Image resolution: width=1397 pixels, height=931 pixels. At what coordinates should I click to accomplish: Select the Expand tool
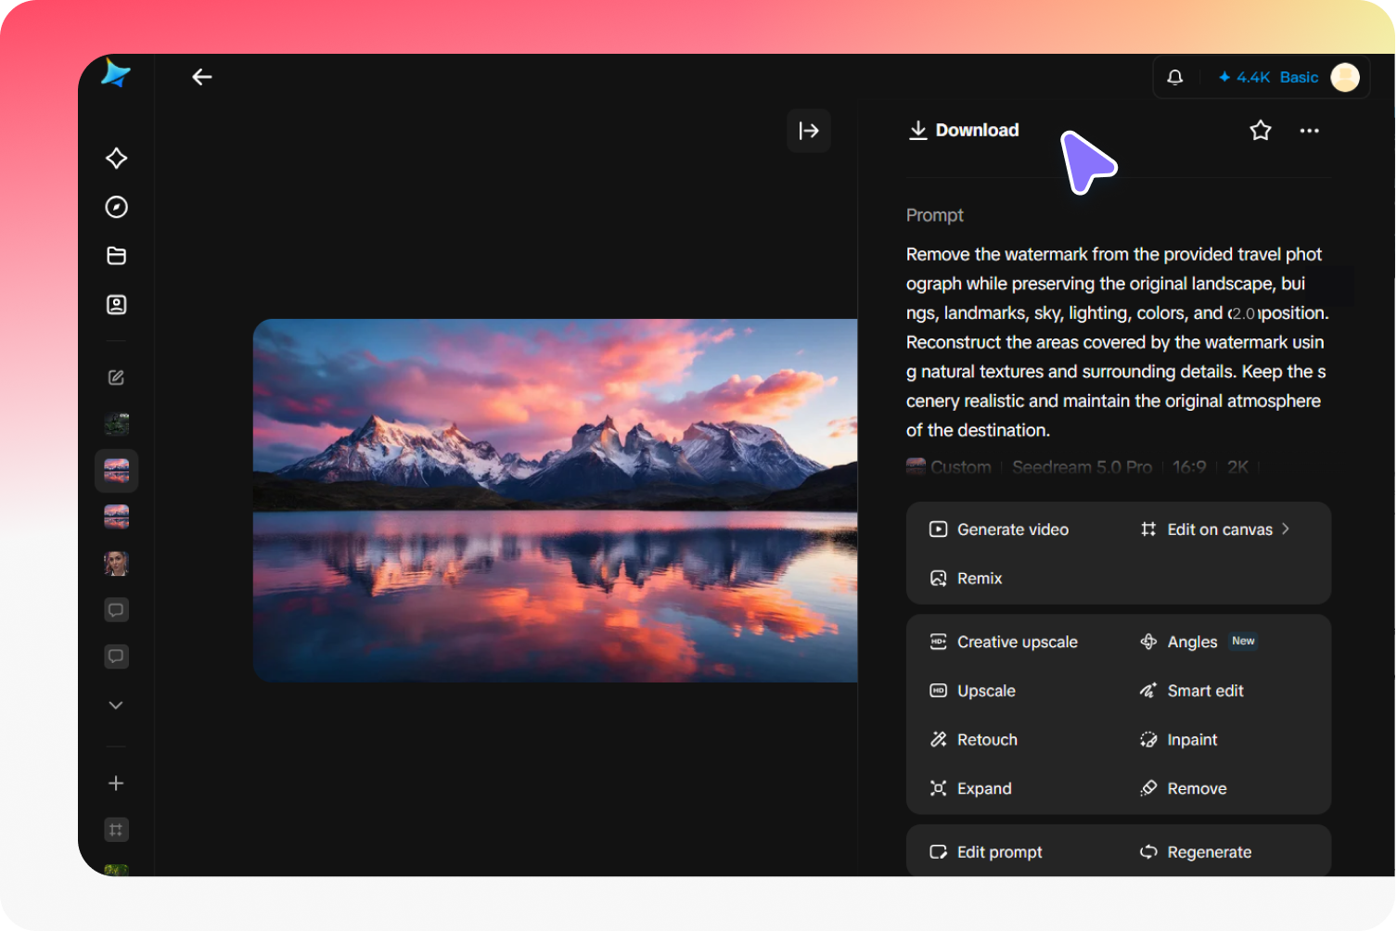[970, 789]
